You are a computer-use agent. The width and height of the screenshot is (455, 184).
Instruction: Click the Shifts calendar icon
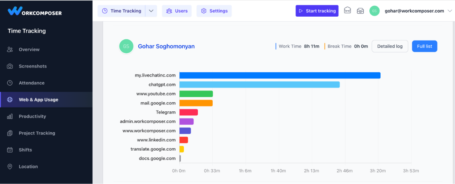(x=10, y=150)
